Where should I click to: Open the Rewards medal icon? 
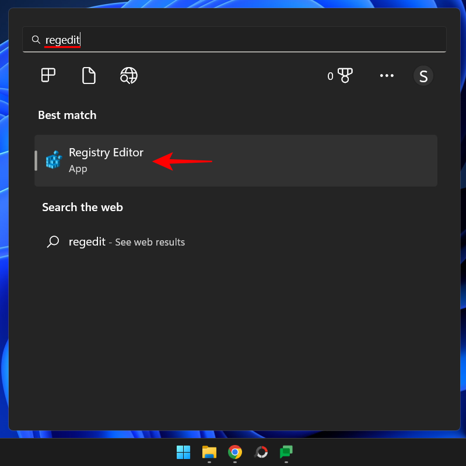[345, 76]
